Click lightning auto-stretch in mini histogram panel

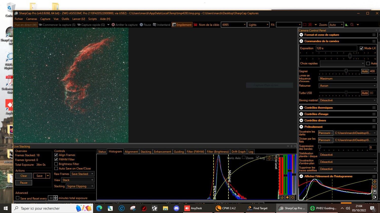(x=375, y=181)
